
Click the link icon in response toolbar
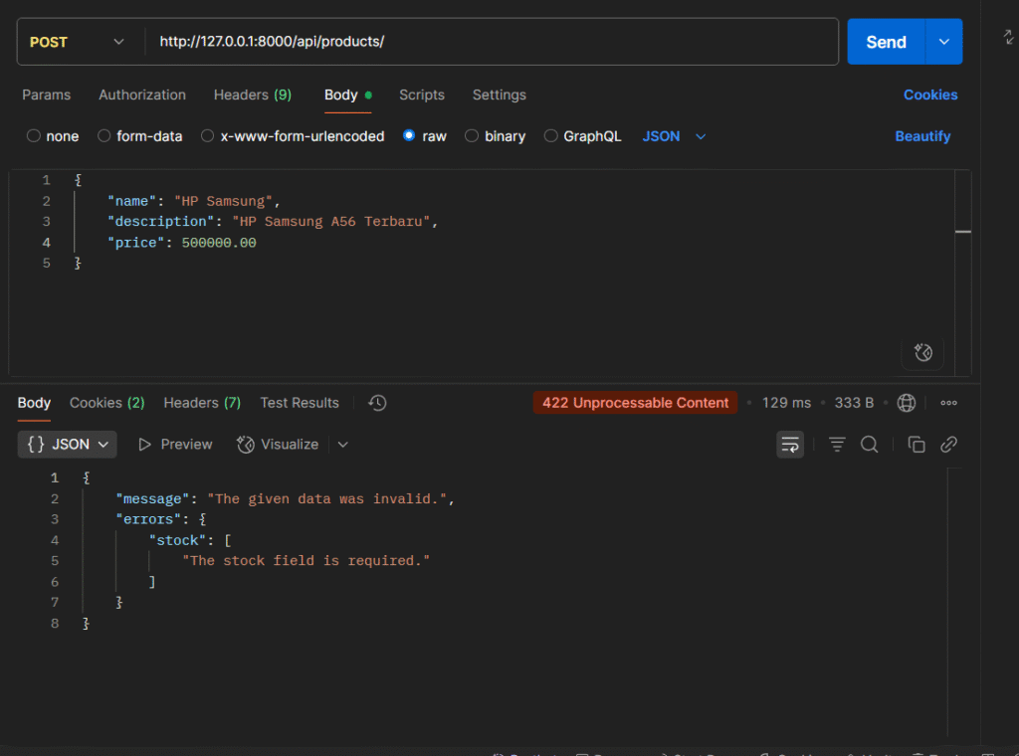948,445
